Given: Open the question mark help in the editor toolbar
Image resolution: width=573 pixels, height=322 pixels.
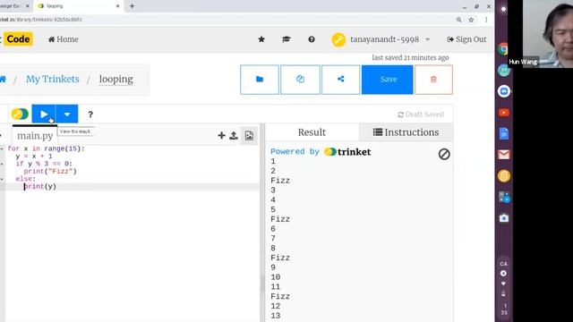Looking at the screenshot, I should coord(90,114).
